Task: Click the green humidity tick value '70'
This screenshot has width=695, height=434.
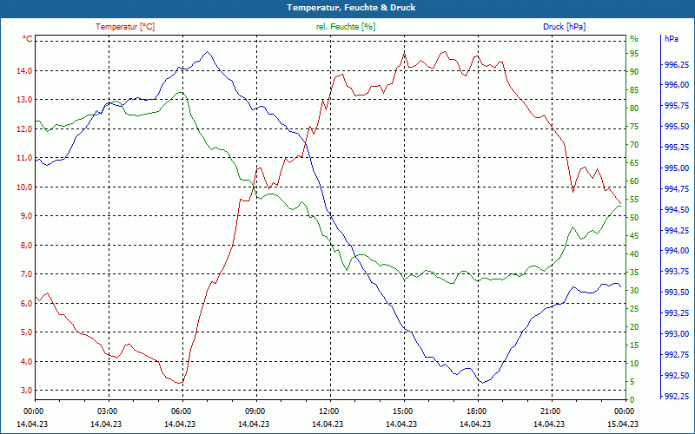Action: [x=634, y=145]
